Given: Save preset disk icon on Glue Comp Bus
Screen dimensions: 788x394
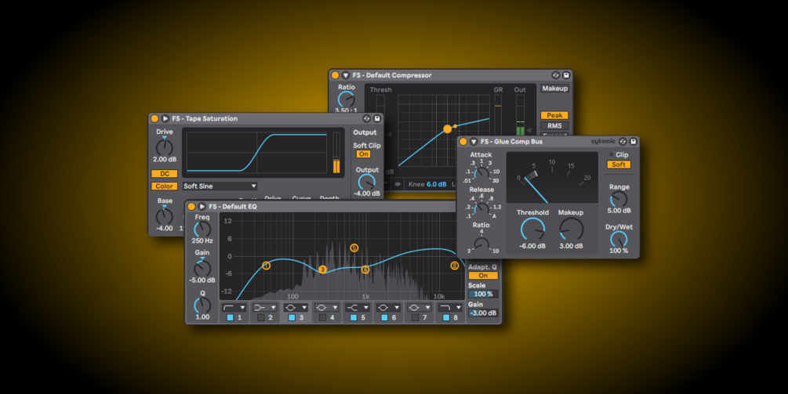Looking at the screenshot, I should (x=634, y=142).
